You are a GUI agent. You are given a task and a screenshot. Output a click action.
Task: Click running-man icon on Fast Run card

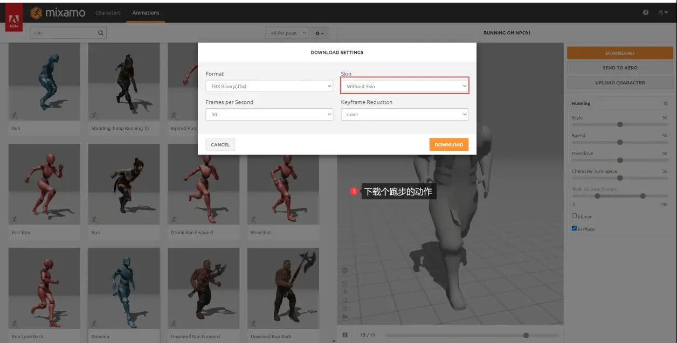pyautogui.click(x=13, y=219)
